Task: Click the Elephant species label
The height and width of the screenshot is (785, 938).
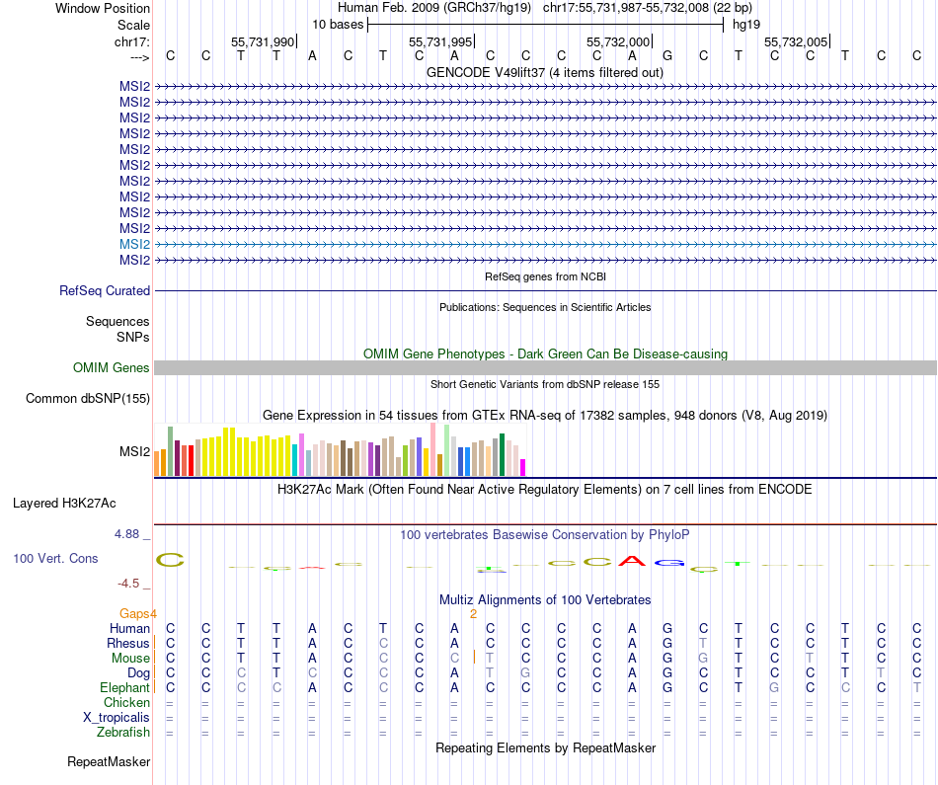Action: tap(125, 688)
